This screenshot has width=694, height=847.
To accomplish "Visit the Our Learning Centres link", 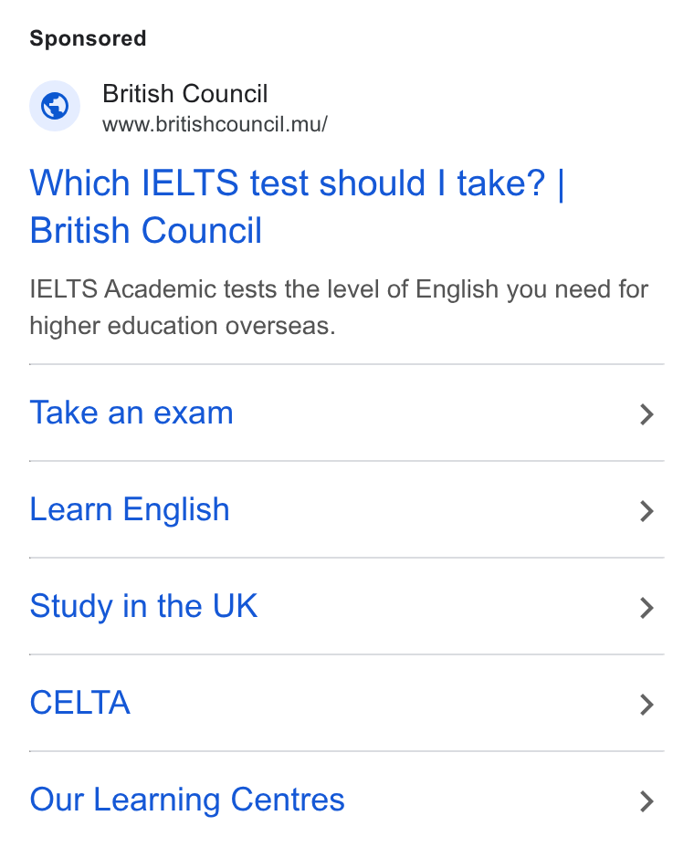I will click(187, 800).
